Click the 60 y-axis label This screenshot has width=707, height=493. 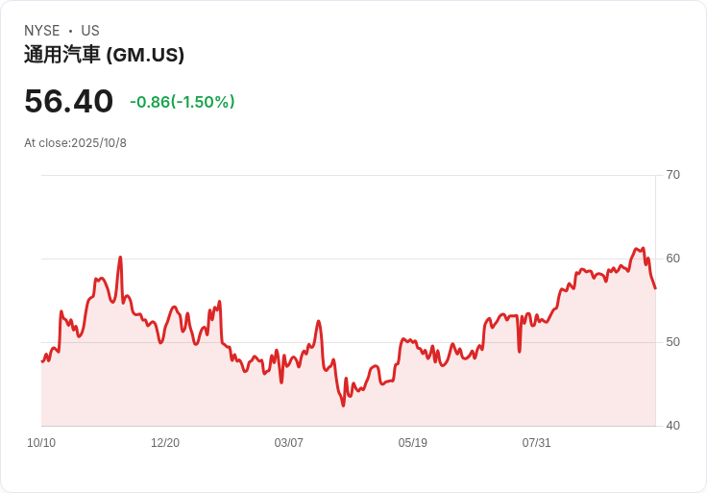pyautogui.click(x=672, y=259)
